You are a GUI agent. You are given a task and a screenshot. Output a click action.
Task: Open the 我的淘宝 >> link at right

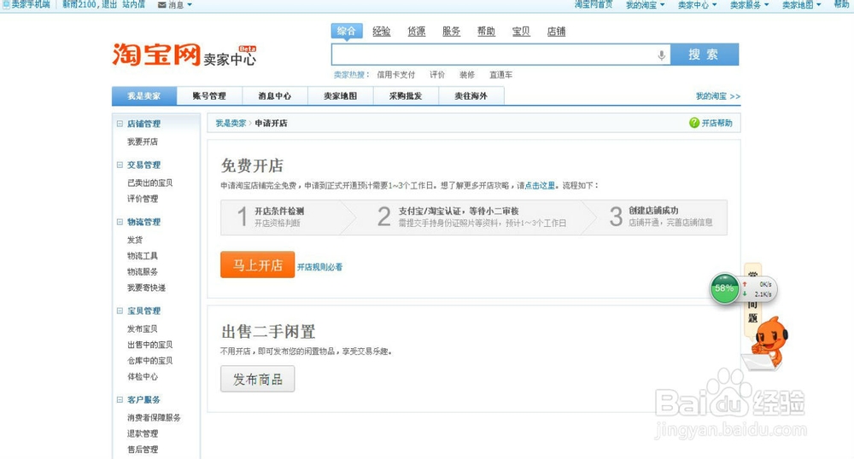[x=718, y=96]
